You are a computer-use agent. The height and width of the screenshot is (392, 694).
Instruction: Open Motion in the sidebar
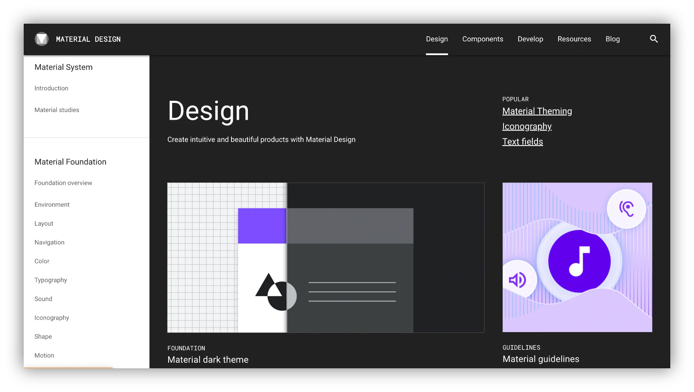coord(44,356)
